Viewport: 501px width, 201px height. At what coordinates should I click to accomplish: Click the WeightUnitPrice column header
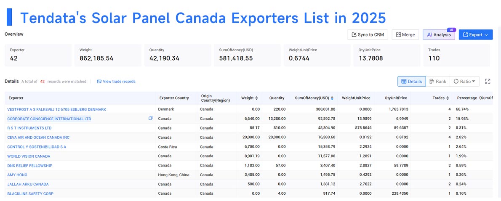point(356,98)
